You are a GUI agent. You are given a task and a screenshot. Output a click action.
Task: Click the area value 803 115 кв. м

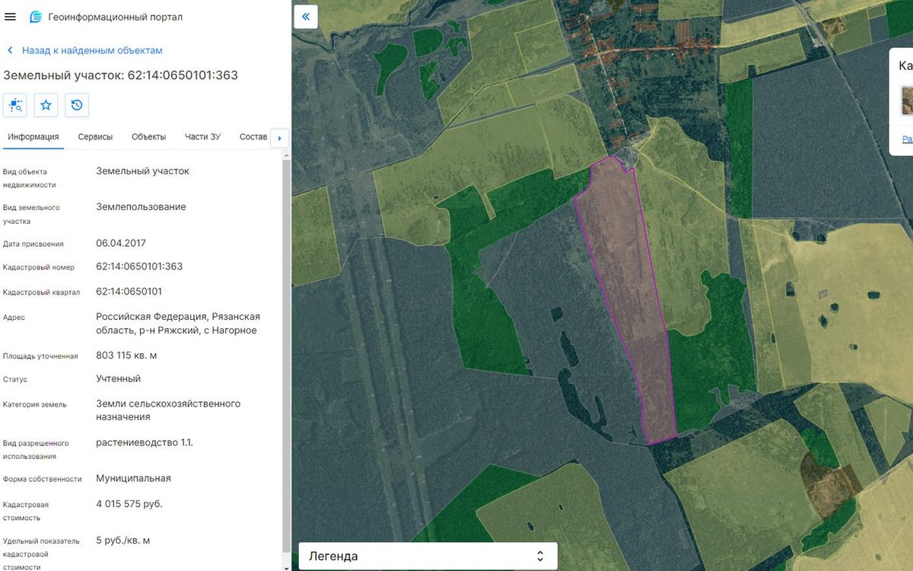(126, 356)
